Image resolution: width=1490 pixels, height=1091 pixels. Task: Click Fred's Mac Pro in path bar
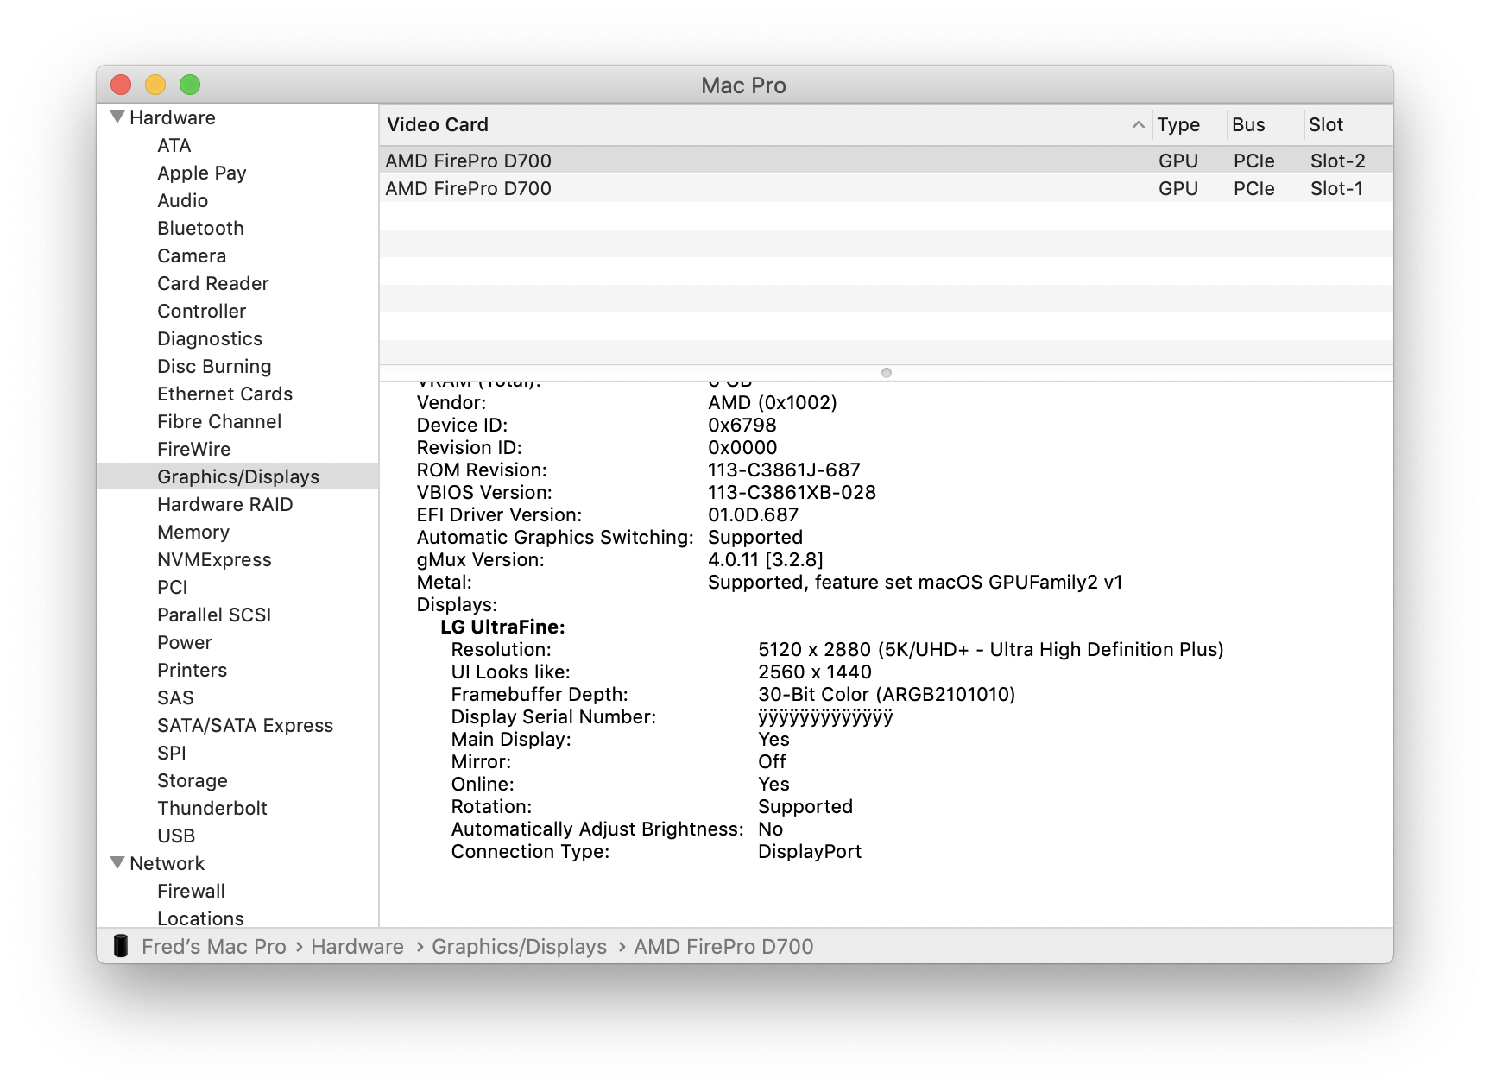click(214, 946)
